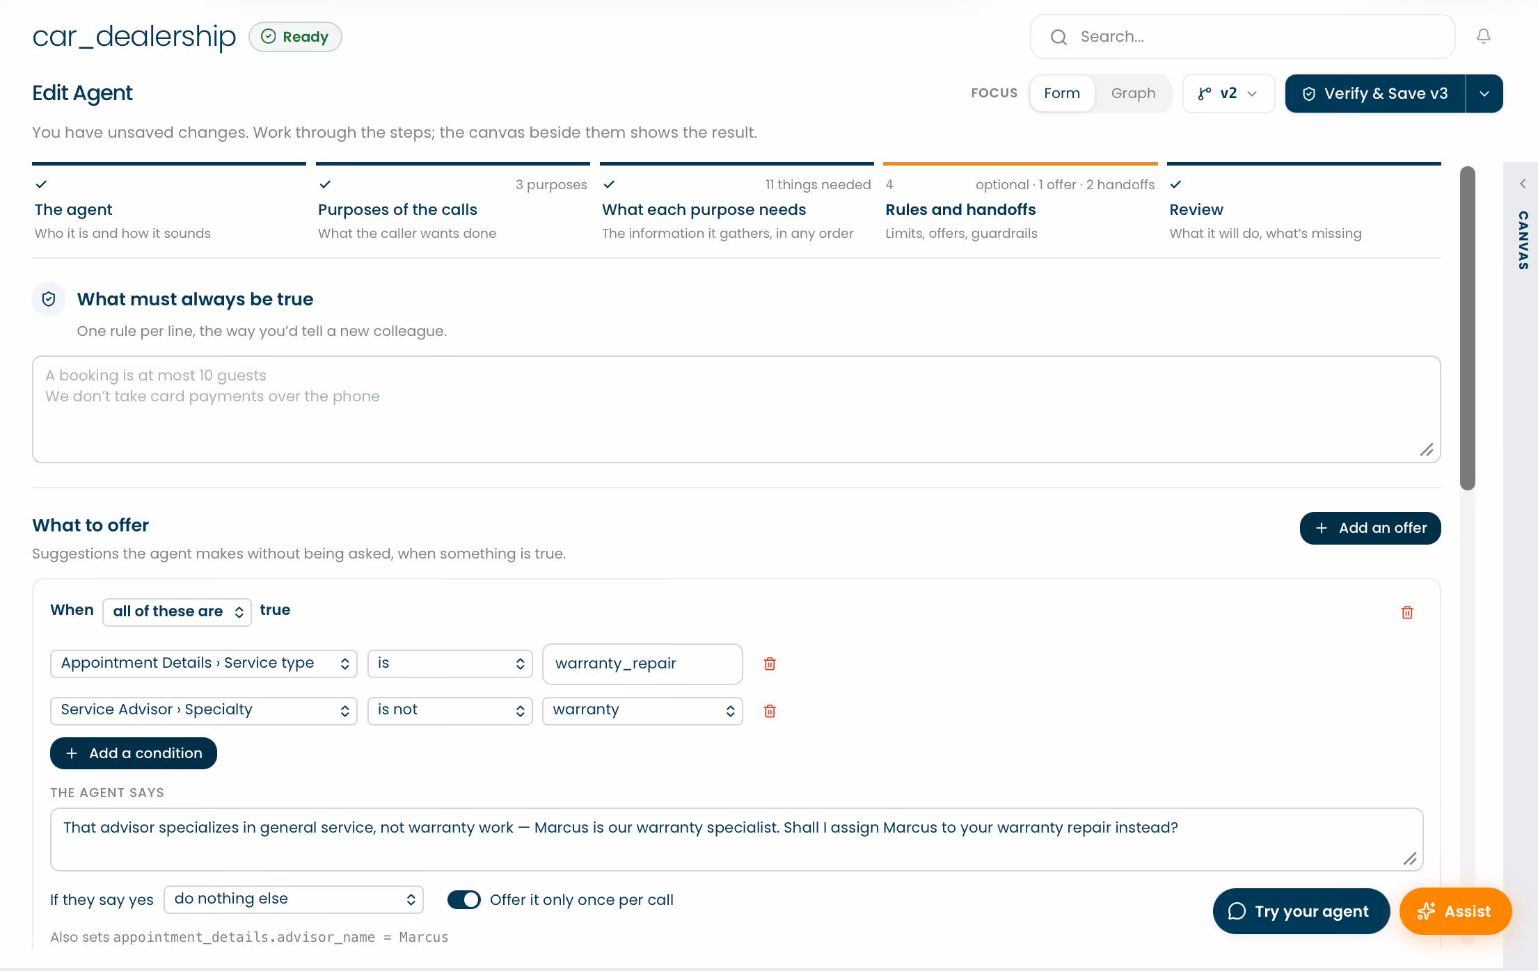Image resolution: width=1538 pixels, height=971 pixels.
Task: Open the Service Advisor Specialty dropdown
Action: [x=204, y=711]
